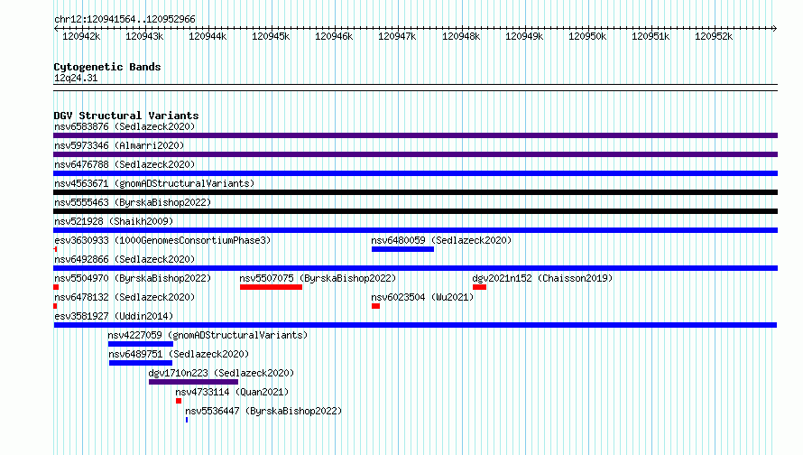Open nsv6476788 (Sedlazeck2020) variant label
The height and width of the screenshot is (455, 803).
(125, 164)
